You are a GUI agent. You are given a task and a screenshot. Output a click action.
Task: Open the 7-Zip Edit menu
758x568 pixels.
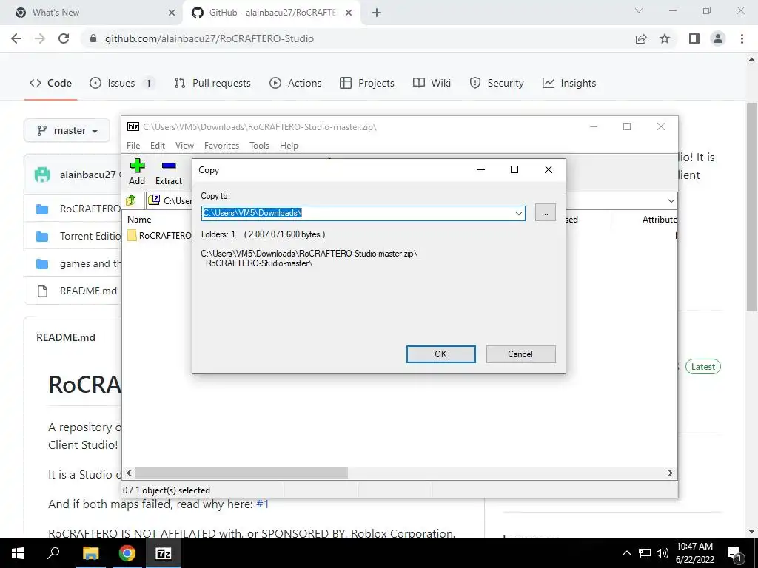pos(158,146)
